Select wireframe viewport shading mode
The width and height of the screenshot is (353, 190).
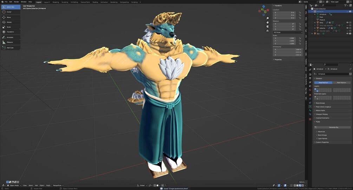click(294, 185)
